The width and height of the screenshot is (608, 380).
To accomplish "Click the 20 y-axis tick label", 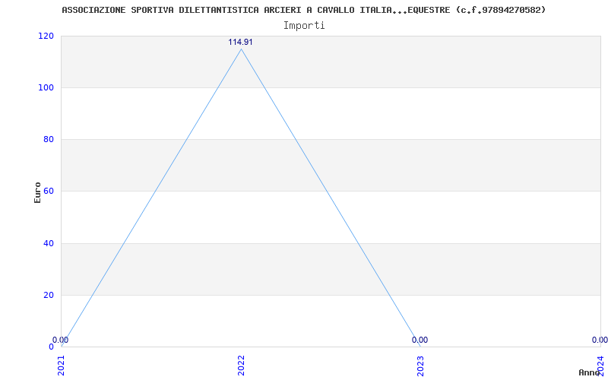I will click(48, 295).
